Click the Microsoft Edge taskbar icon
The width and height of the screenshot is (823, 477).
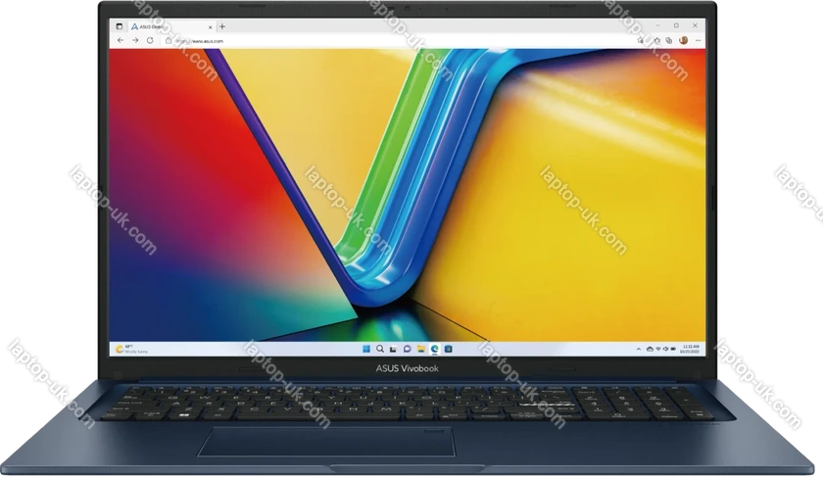432,347
